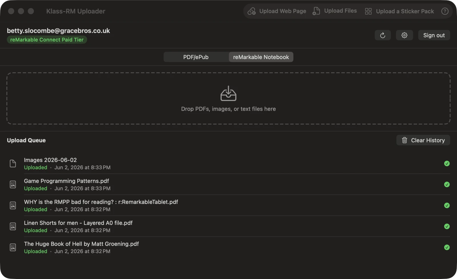Switch to the PDF/ePub tab
Image resolution: width=457 pixels, height=279 pixels.
pyautogui.click(x=196, y=57)
